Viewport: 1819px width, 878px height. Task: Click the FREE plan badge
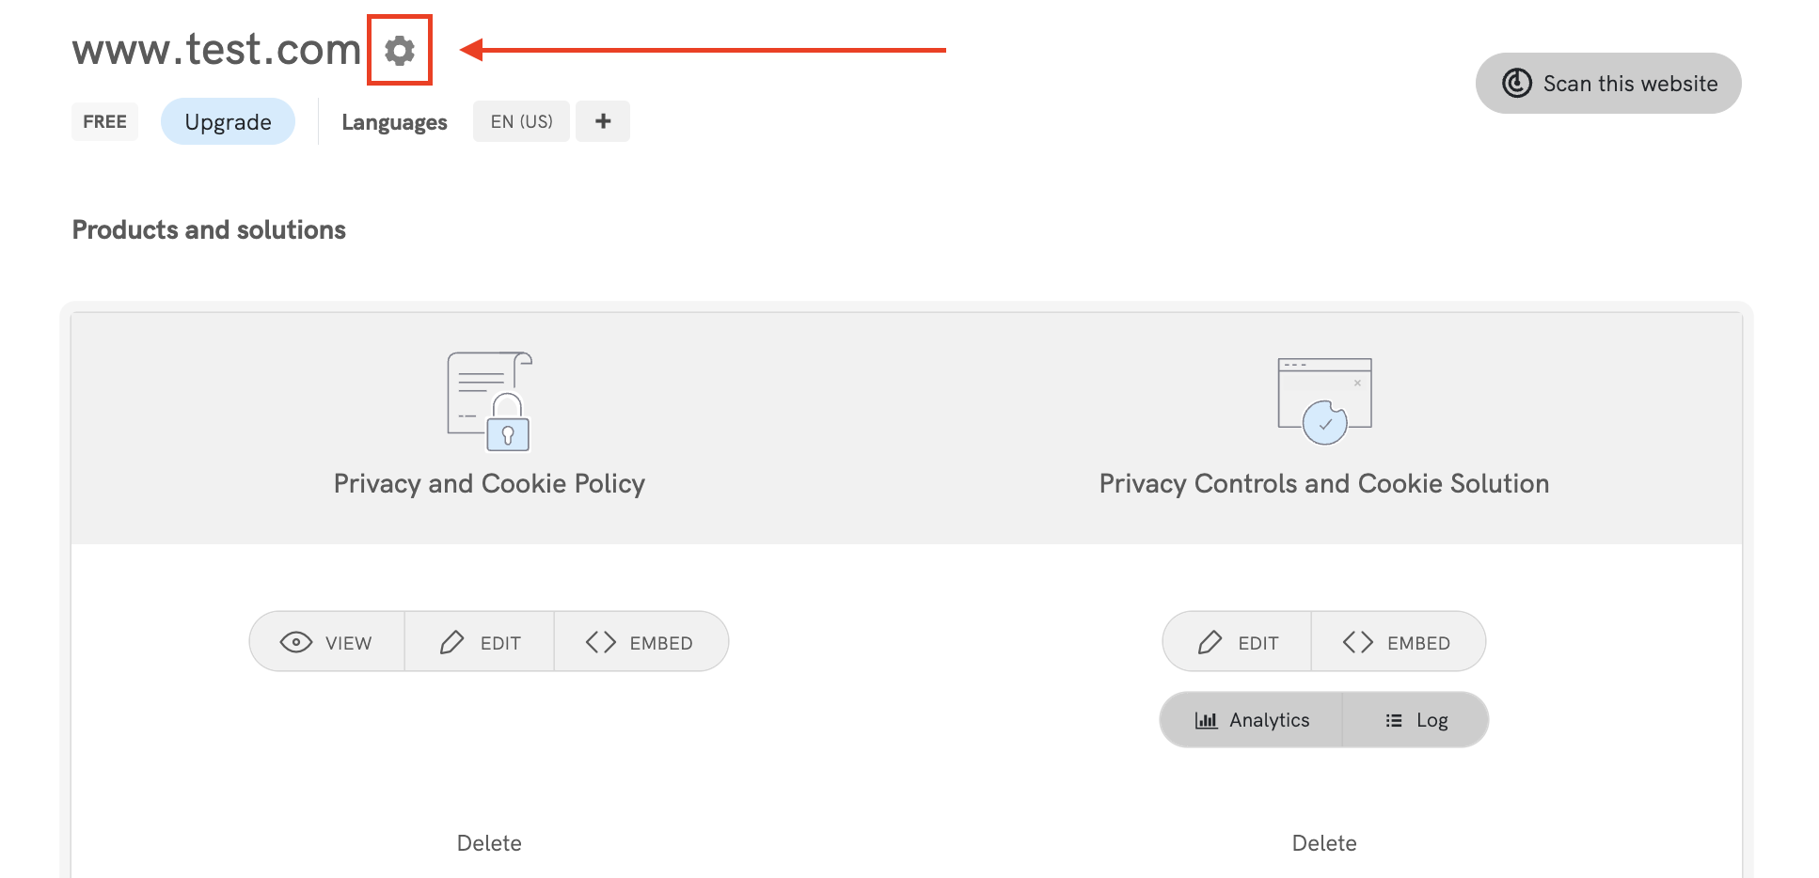coord(104,122)
